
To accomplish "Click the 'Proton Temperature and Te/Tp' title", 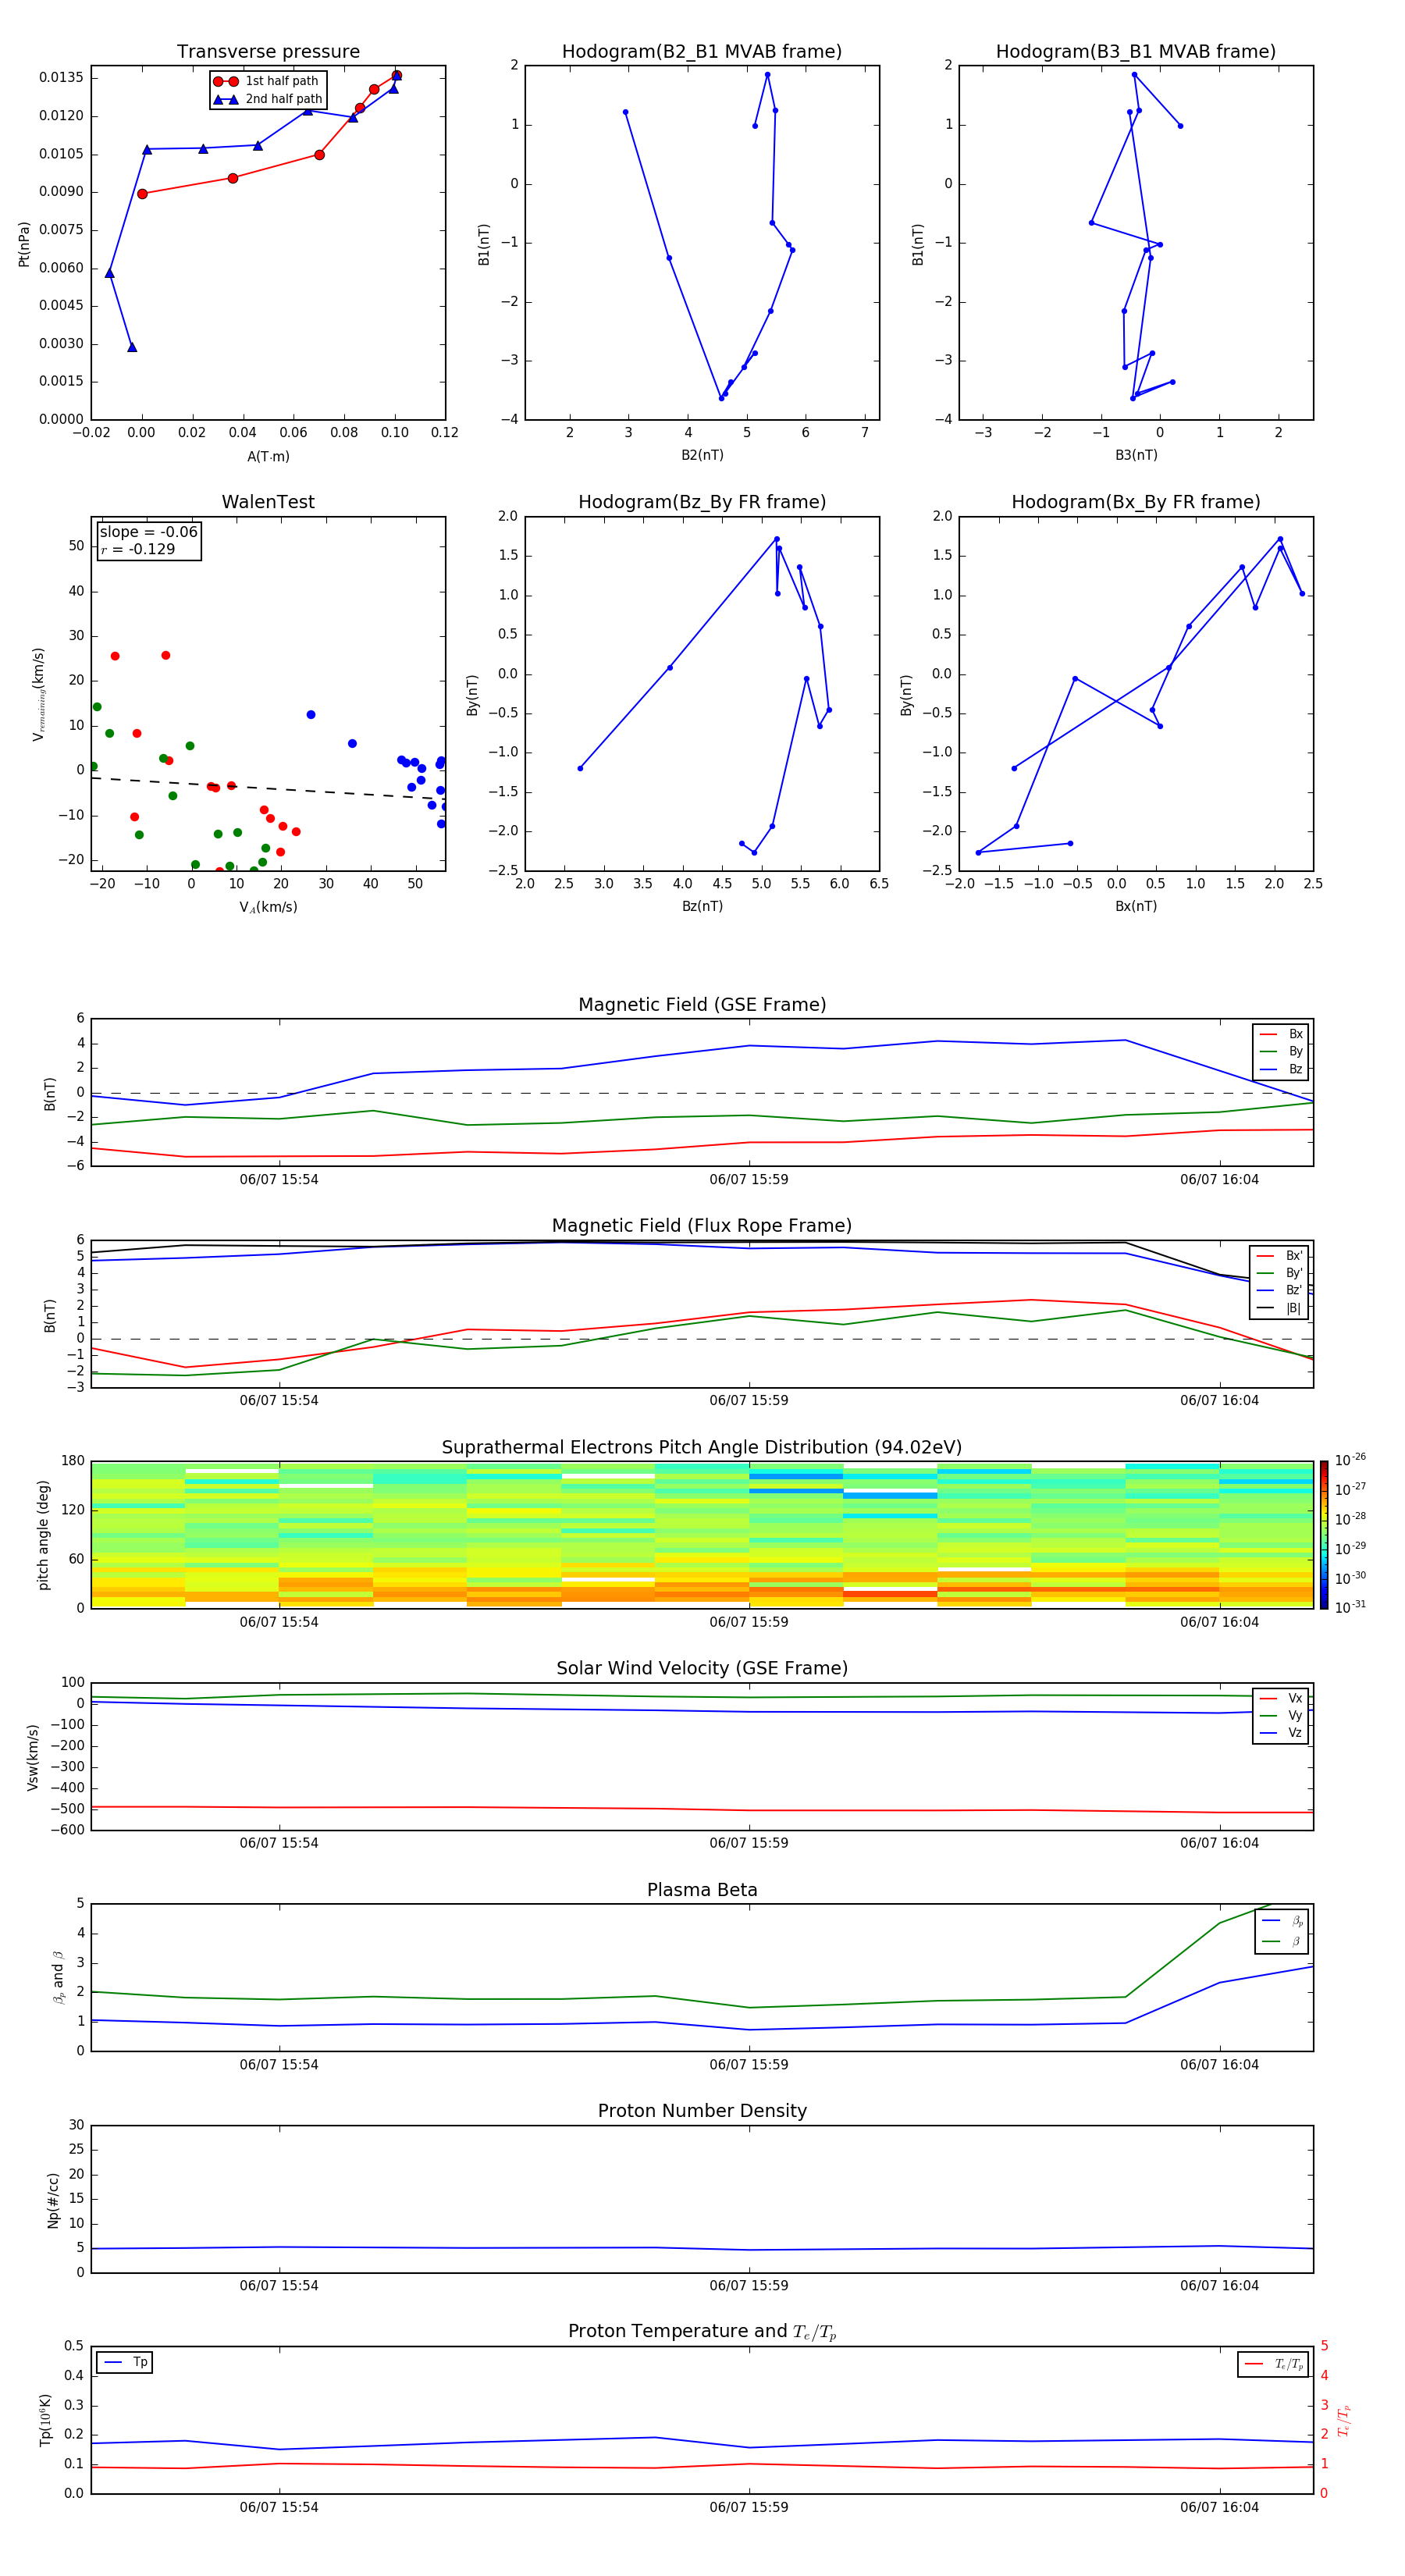I will click(702, 2332).
